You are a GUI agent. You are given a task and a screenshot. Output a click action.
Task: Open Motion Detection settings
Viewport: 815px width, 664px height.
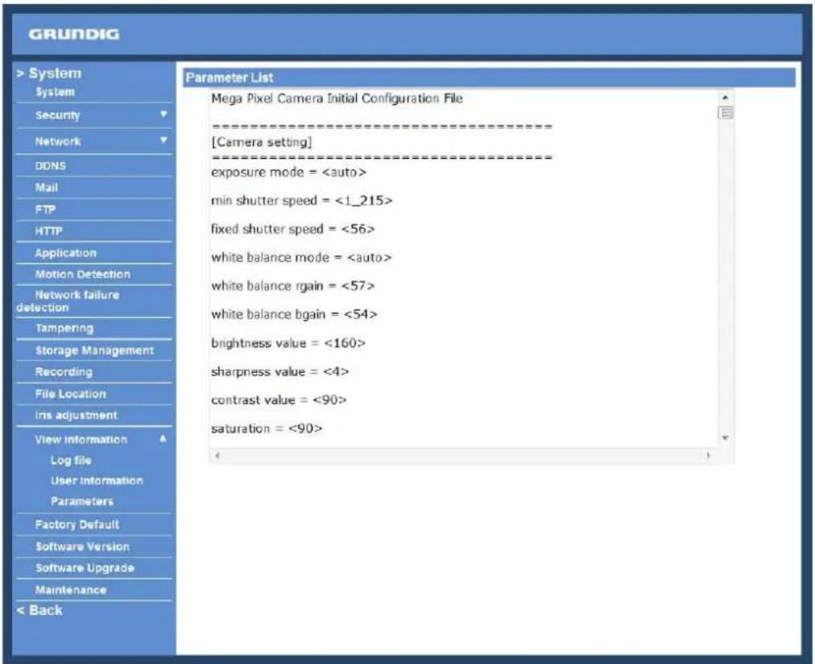pyautogui.click(x=83, y=275)
